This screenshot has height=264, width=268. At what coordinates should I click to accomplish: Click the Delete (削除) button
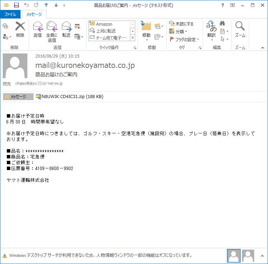tap(20, 29)
